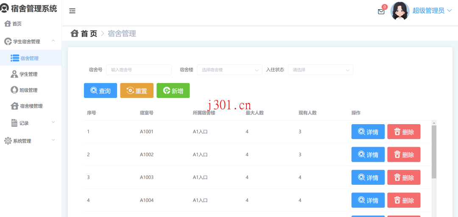
Task: Click 删除 for room A1003
Action: [x=404, y=177]
